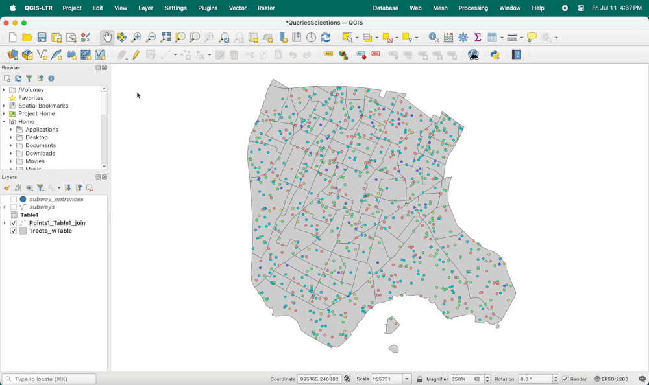The image size is (649, 385).
Task: Open macOS Control Center icon
Action: tap(581, 8)
